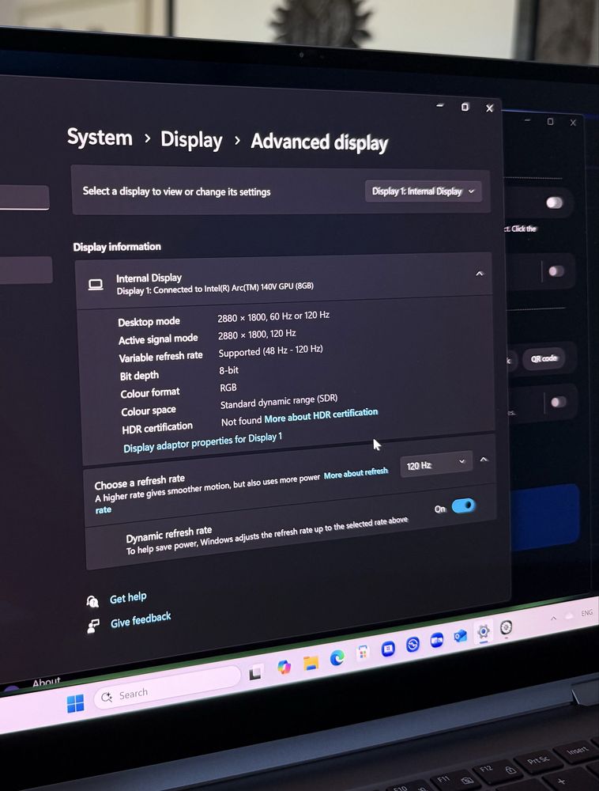Click 'Supported (48 Hz - 120 Hz)' text

point(270,350)
